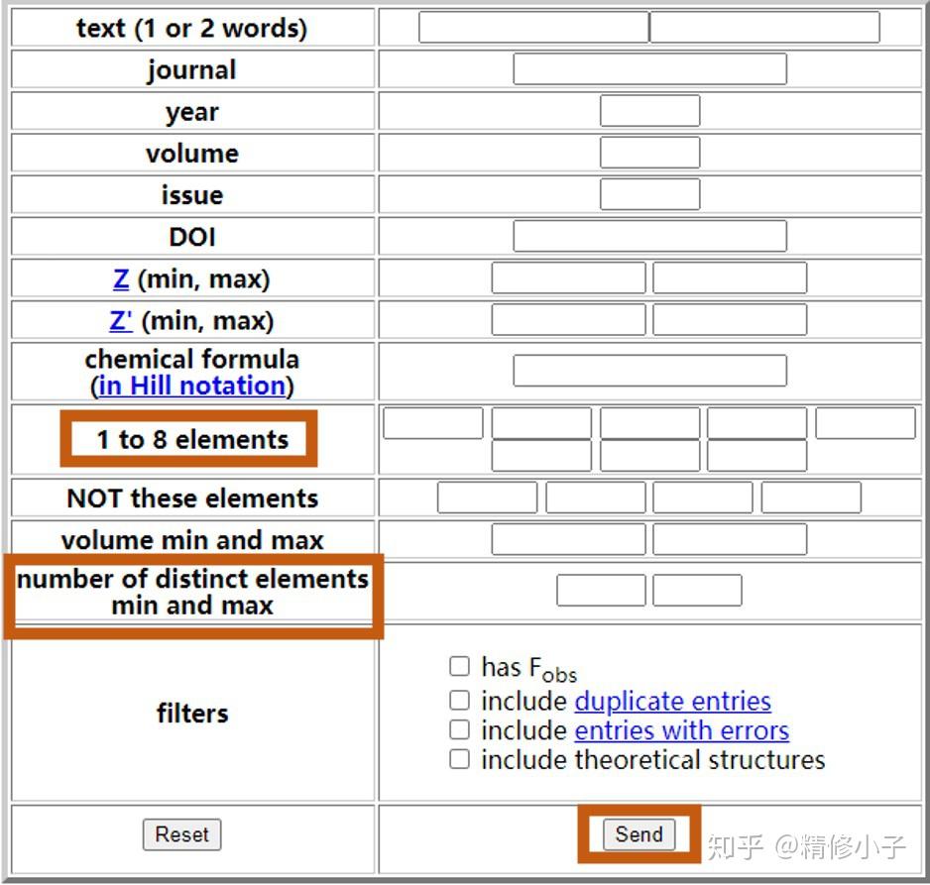Tick the 'include entries with errors' checkbox

pyautogui.click(x=459, y=730)
